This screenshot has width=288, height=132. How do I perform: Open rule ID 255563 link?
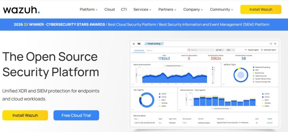click(270, 123)
